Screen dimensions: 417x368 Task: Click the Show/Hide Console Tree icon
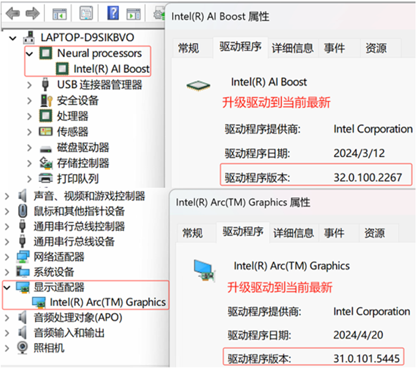(x=59, y=13)
